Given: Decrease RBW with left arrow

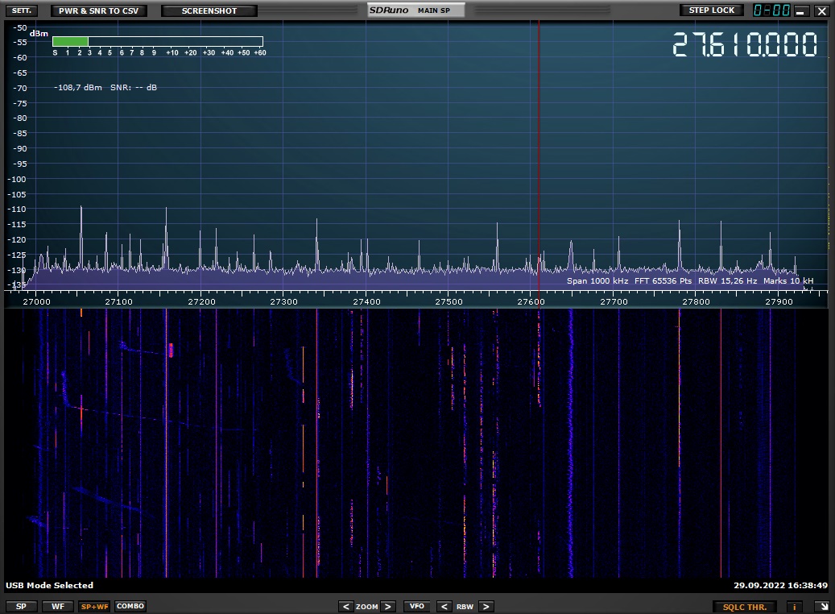Looking at the screenshot, I should [444, 607].
